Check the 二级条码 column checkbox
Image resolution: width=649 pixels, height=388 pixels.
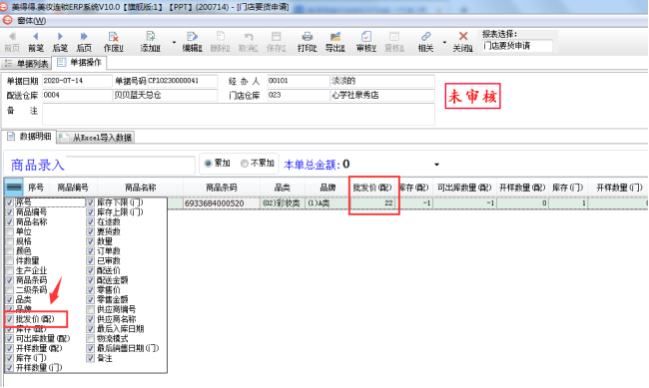(10, 290)
